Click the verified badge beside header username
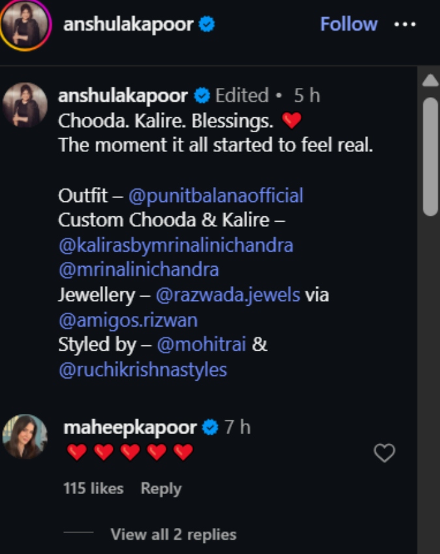 [207, 24]
